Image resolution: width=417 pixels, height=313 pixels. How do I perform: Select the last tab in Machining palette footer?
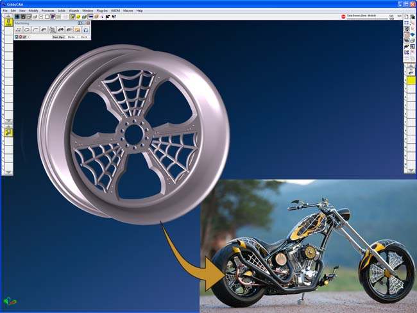(84, 37)
